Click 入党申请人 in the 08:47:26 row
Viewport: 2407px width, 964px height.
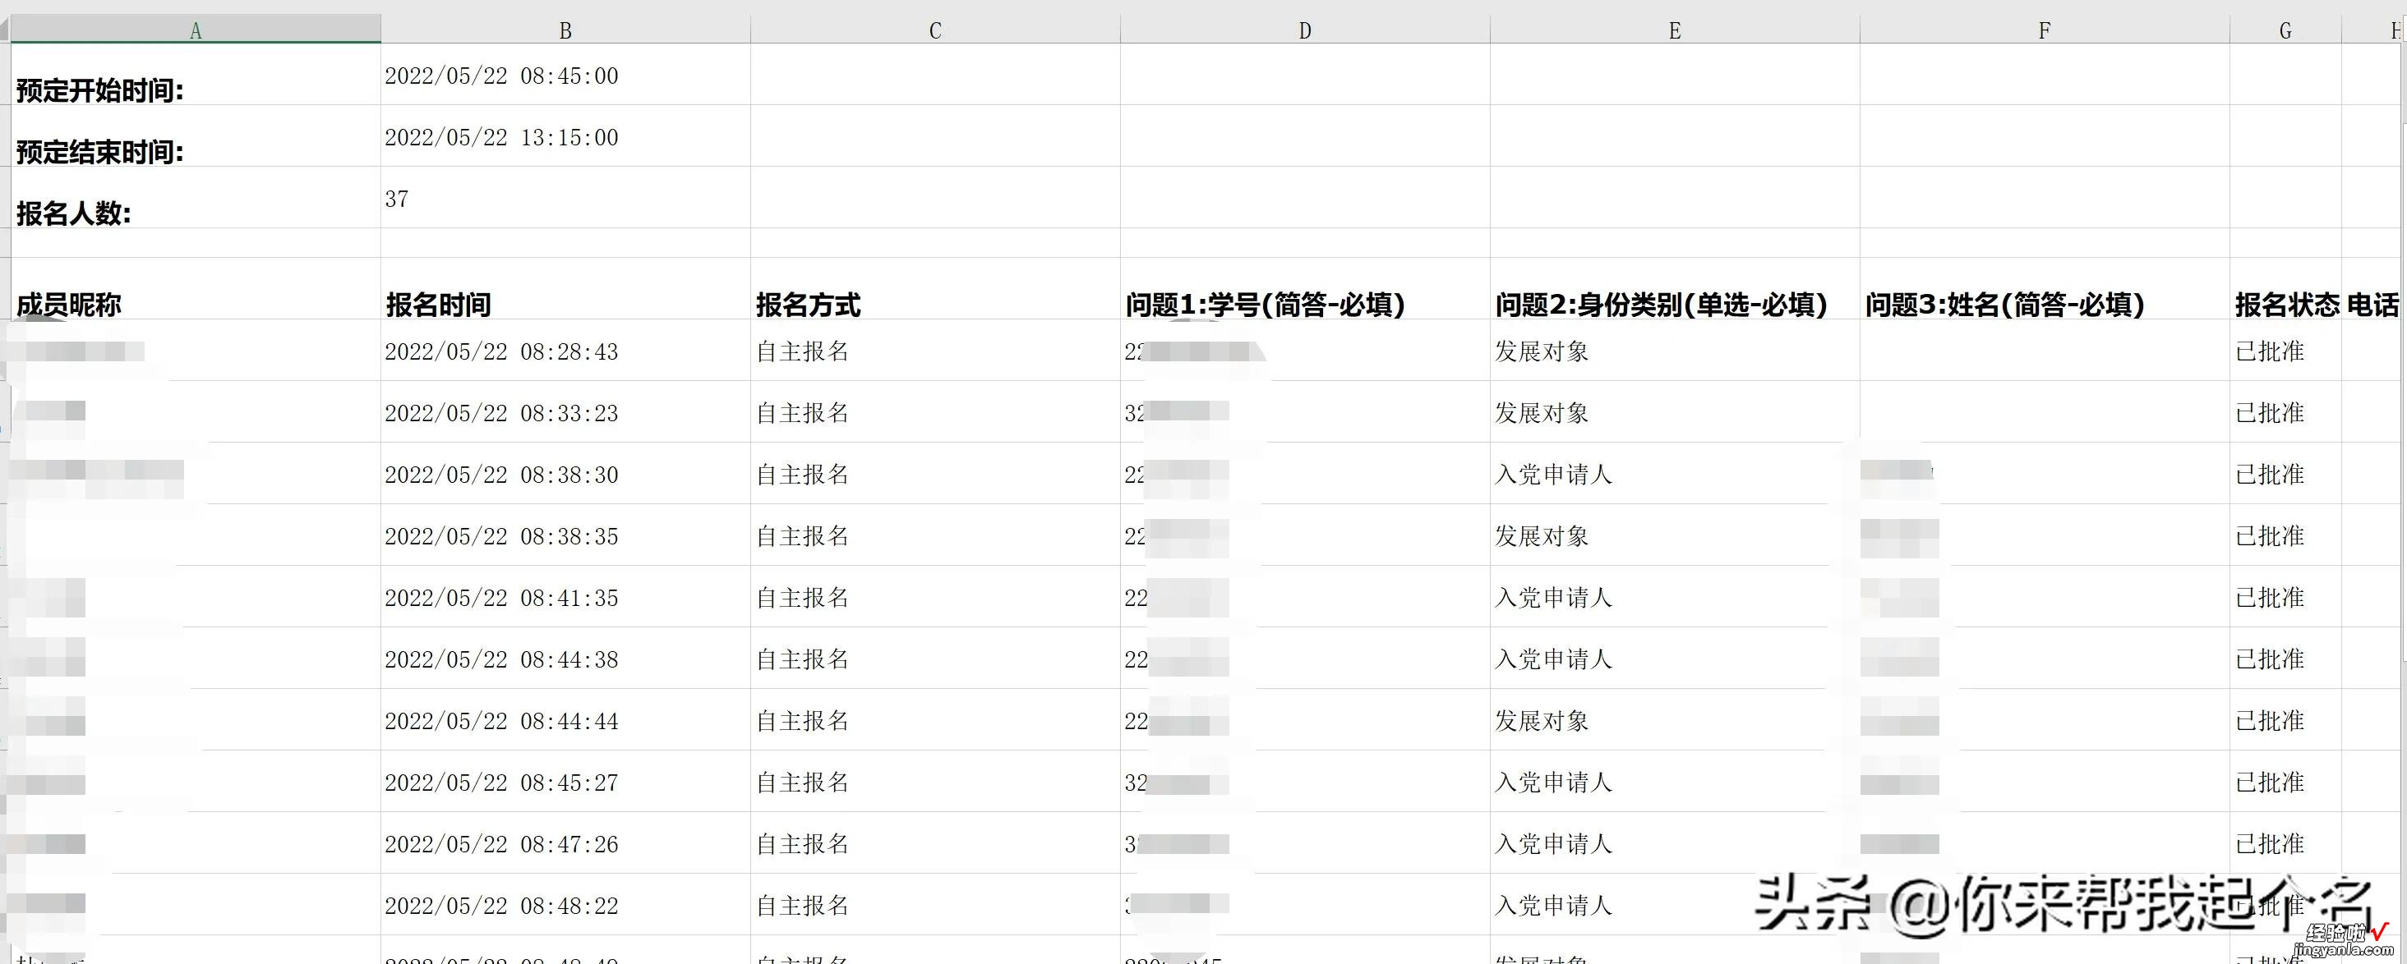[x=1554, y=845]
